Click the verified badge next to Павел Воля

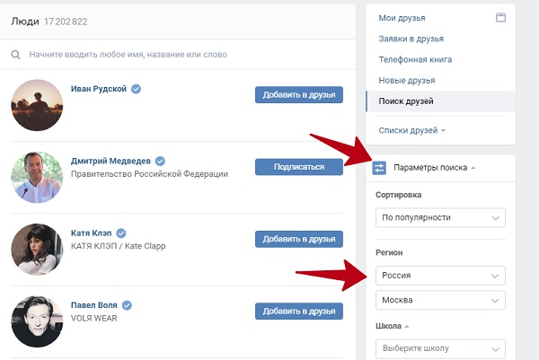(x=127, y=305)
